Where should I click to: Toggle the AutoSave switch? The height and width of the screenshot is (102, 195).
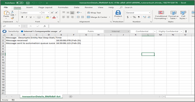click(x=20, y=3)
